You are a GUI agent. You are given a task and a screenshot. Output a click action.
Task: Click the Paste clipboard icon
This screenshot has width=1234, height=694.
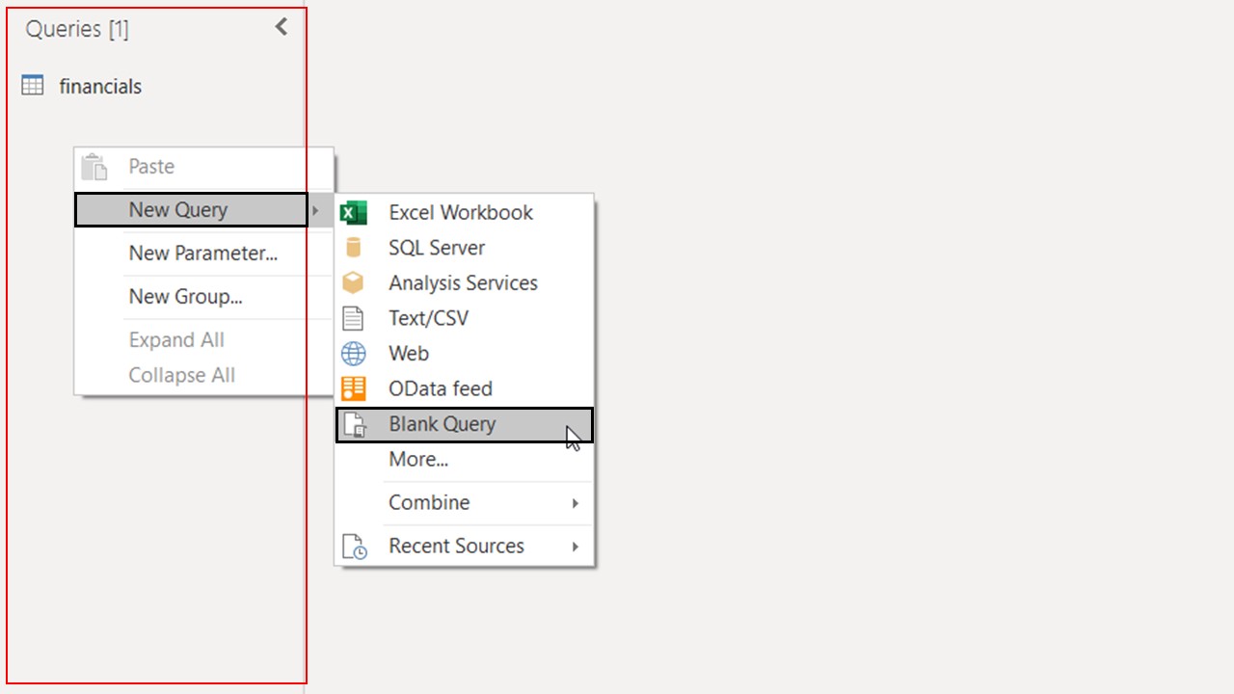pos(94,167)
